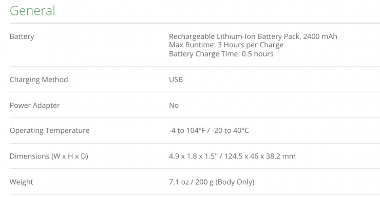Click the 2400 mAh battery pack description
Viewport: 380px width, 197px height.
tap(253, 36)
